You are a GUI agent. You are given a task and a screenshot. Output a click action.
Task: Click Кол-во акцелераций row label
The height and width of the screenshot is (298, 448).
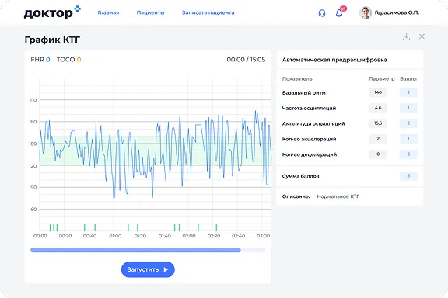point(309,139)
